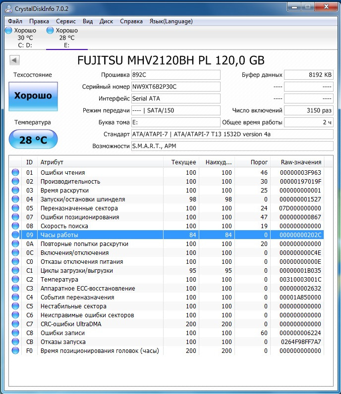341x394 pixels.
Task: Click status orb for Неисправимые ошибки секторов
Action: click(15, 315)
